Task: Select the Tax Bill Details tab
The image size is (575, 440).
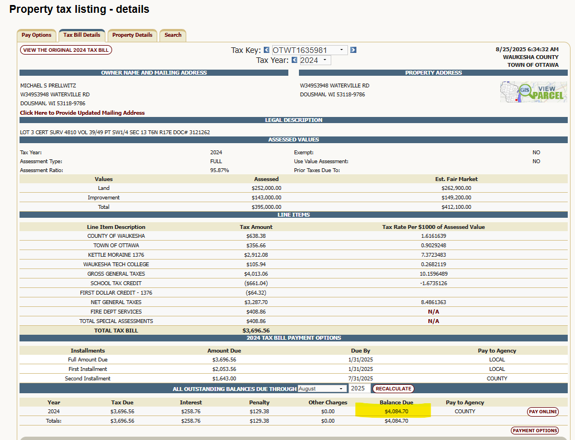Action: click(81, 35)
